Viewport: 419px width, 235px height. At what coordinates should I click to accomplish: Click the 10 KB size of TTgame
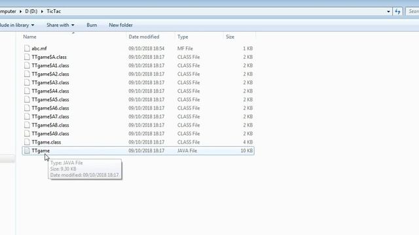point(246,151)
